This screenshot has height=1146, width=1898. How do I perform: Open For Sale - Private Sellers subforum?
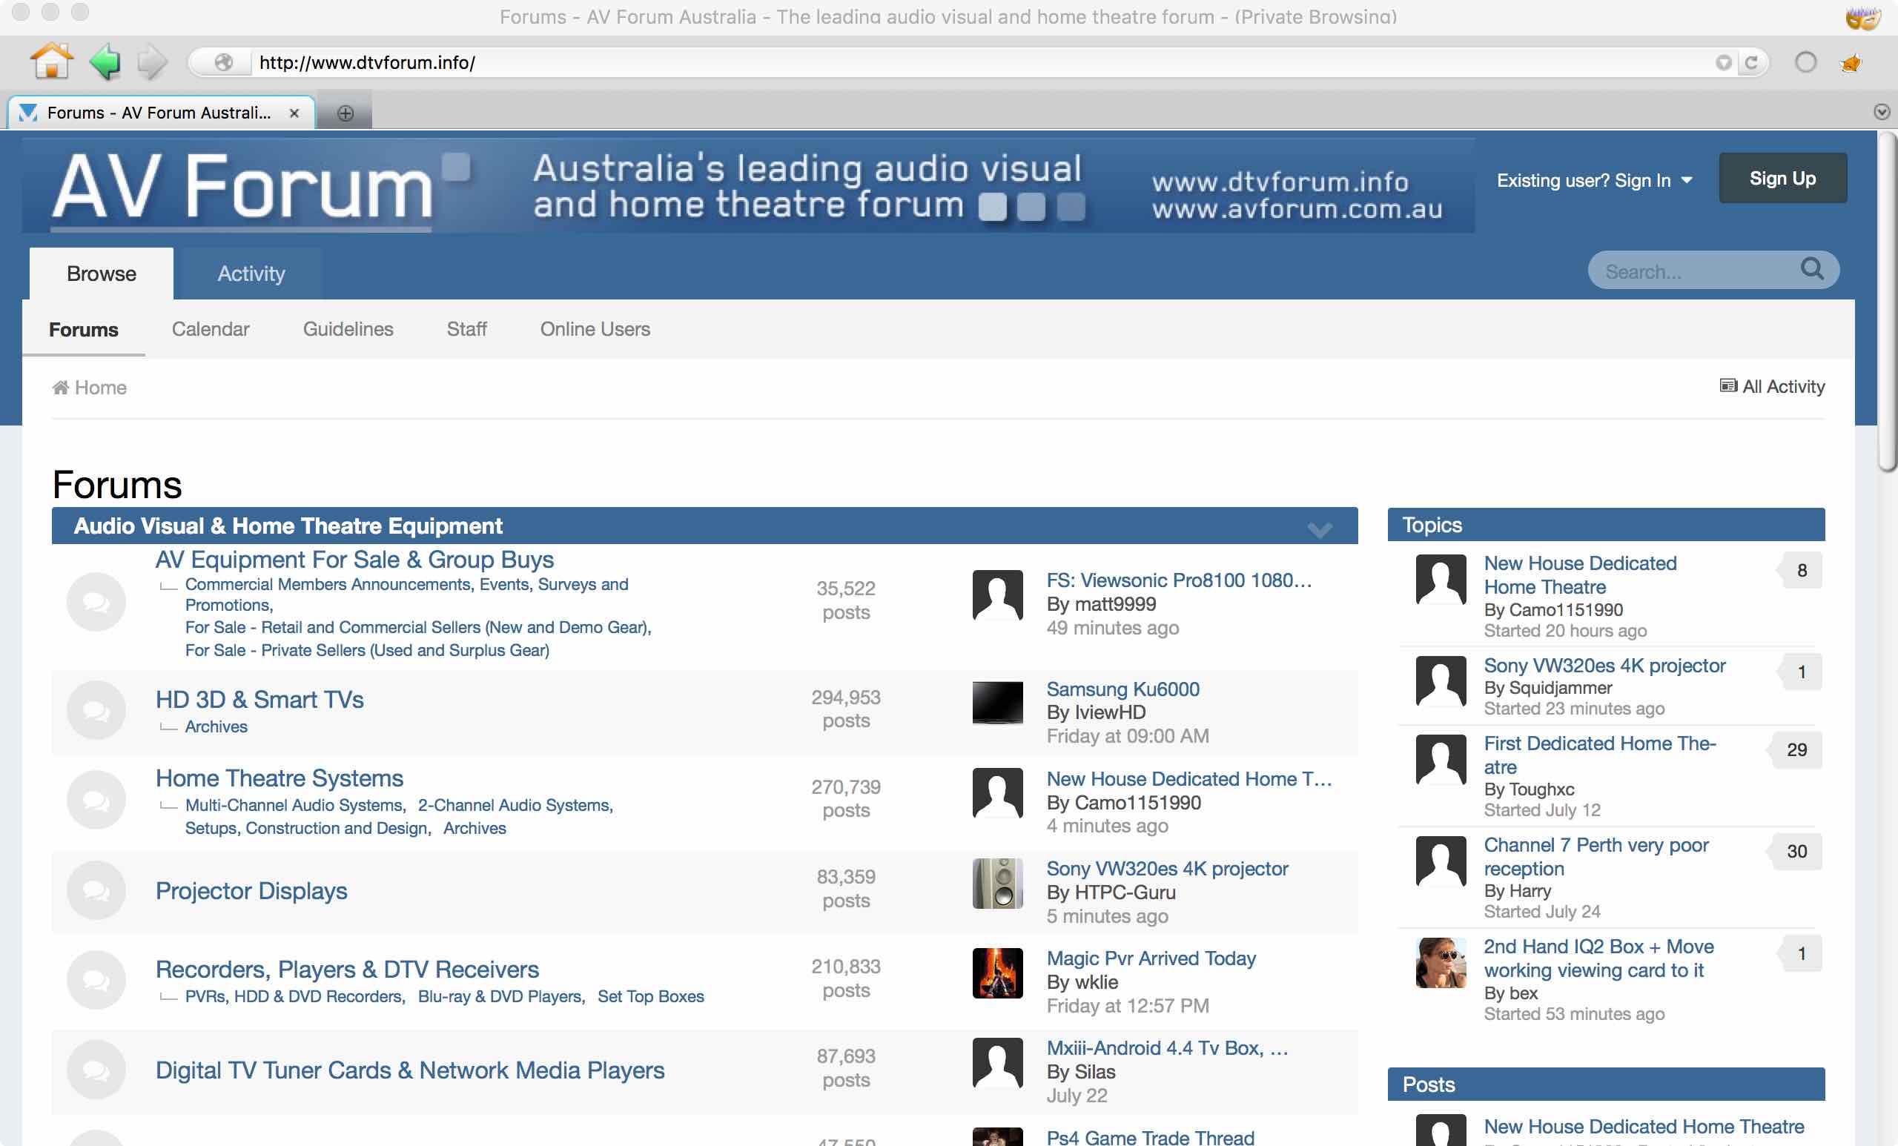point(368,650)
